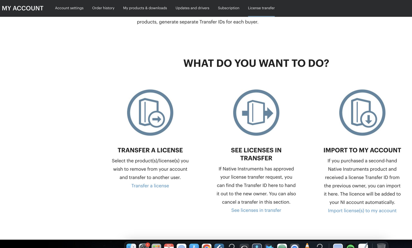
Task: Open Finder from the dock
Action: coord(131,246)
